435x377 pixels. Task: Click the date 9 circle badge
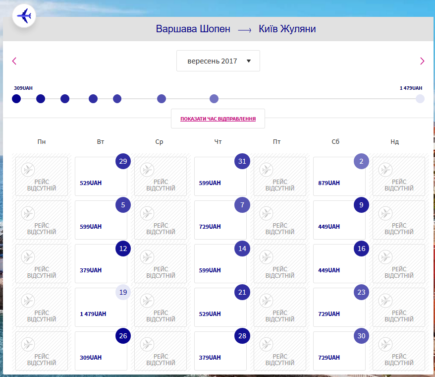[x=361, y=205]
